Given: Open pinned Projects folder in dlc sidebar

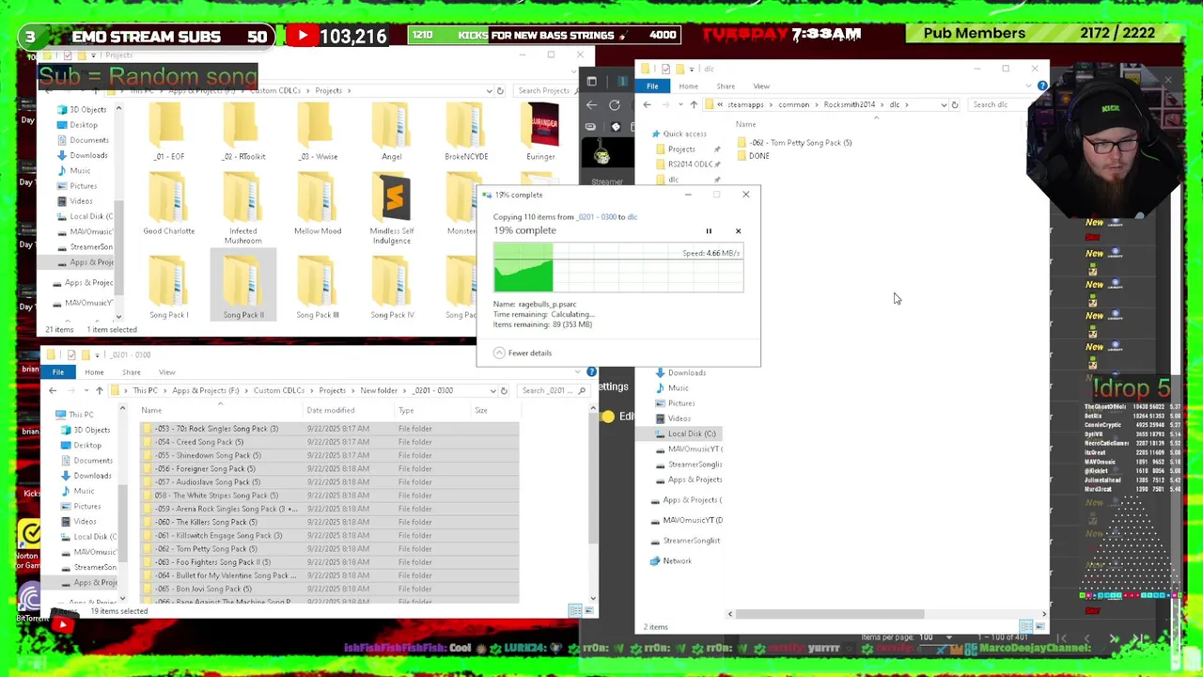Looking at the screenshot, I should [682, 149].
